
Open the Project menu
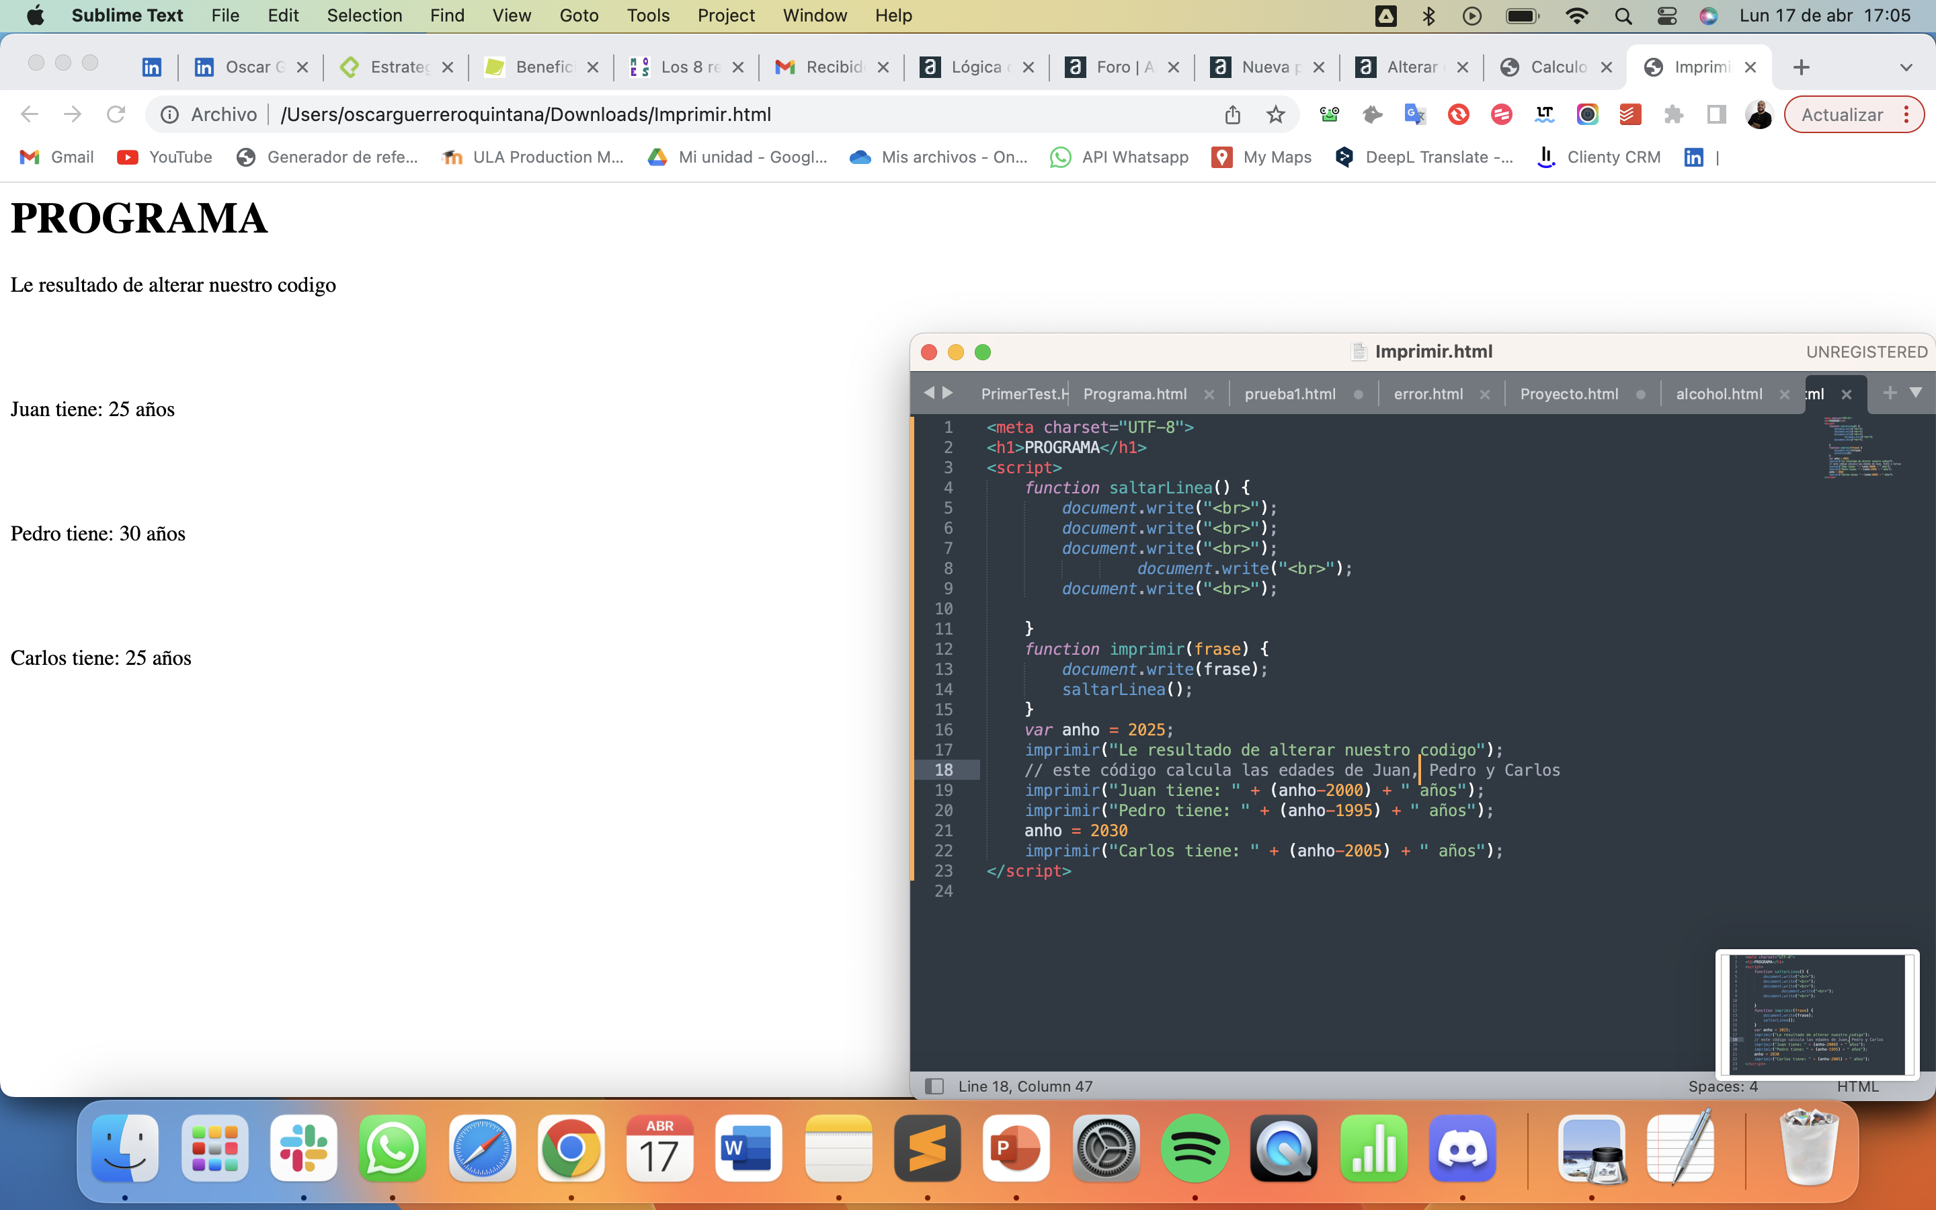[725, 16]
